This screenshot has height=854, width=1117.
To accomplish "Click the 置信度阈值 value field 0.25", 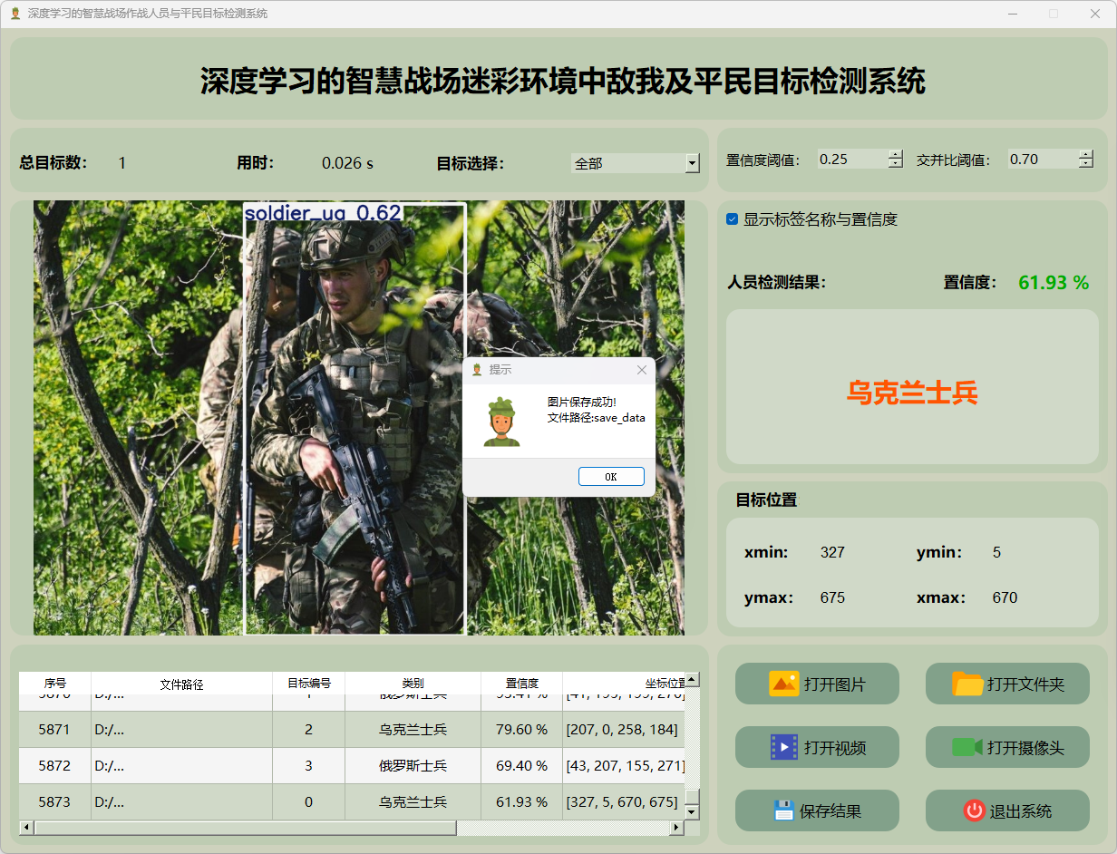I will 850,160.
